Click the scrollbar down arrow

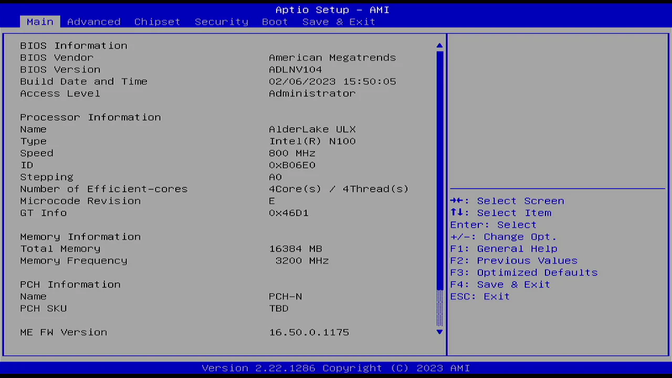pos(439,332)
